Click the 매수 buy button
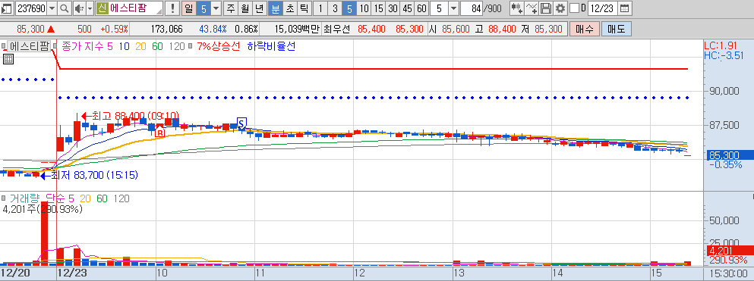The image size is (754, 281). (x=584, y=29)
